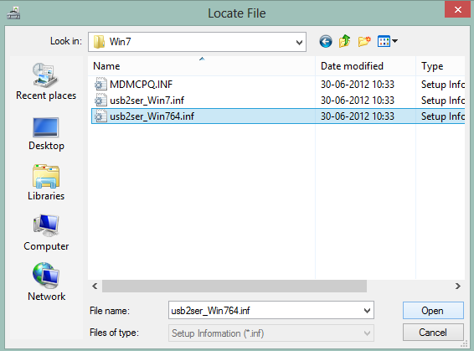
Task: Sort by the Date modified column
Action: (365, 66)
